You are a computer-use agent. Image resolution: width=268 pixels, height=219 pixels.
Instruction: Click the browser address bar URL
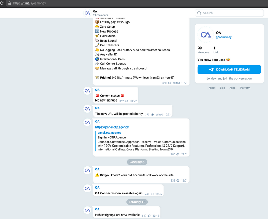[29, 3]
